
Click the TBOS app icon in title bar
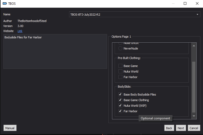[x=4, y=3]
